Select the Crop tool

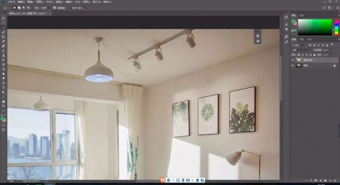(x=3, y=37)
